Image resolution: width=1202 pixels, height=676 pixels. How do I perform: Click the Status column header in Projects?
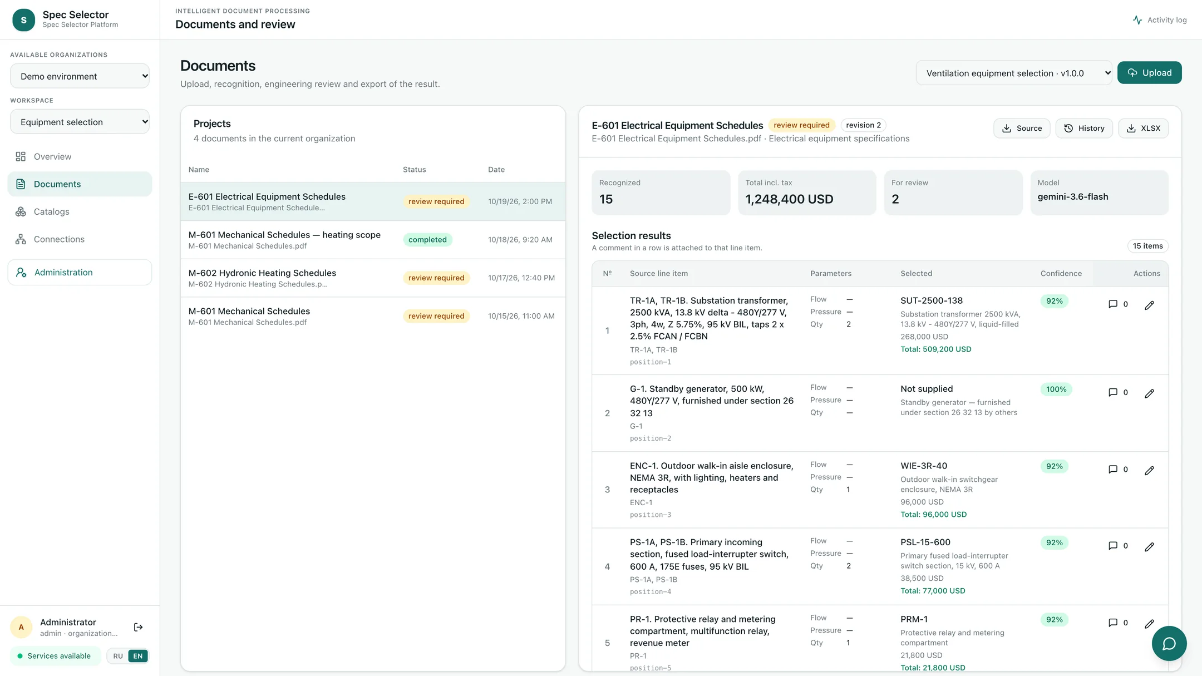(x=414, y=170)
